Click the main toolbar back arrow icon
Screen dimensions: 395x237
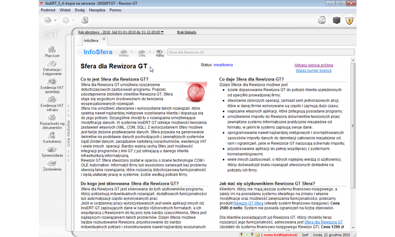(x=48, y=20)
